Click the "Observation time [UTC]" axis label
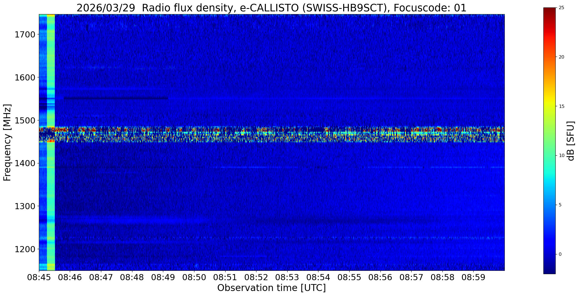The width and height of the screenshot is (579, 296). pyautogui.click(x=271, y=288)
